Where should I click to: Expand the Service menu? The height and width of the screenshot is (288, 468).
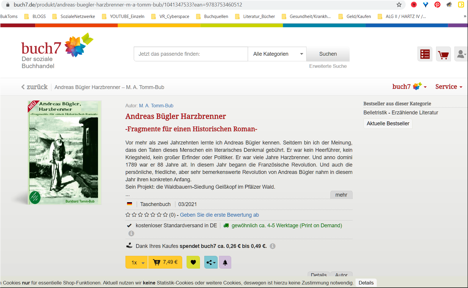coord(449,86)
